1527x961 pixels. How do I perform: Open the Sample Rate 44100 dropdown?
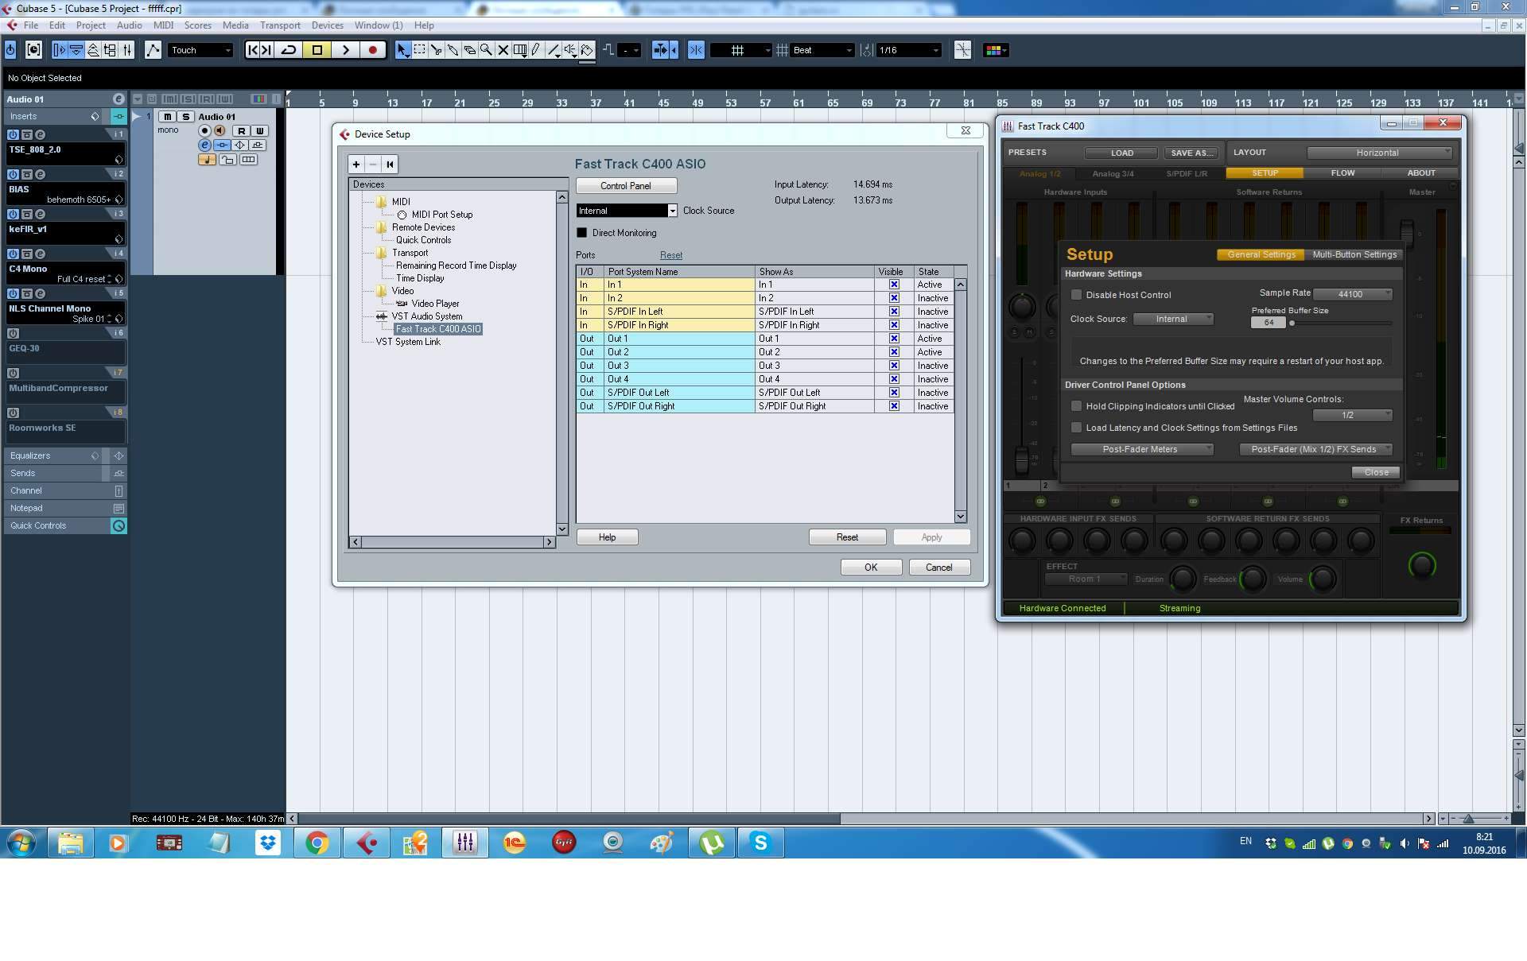tap(1352, 294)
